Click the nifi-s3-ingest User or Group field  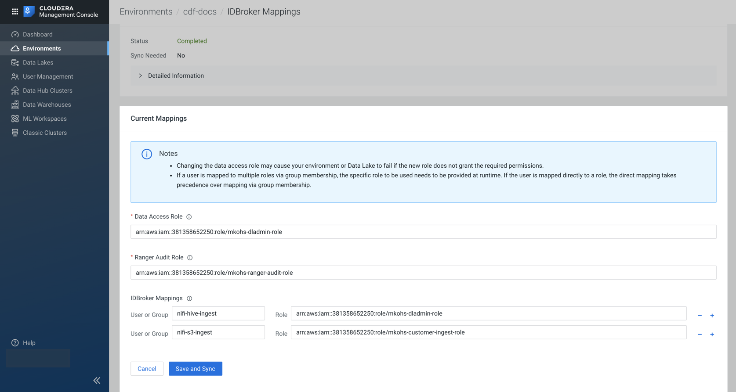pos(218,332)
